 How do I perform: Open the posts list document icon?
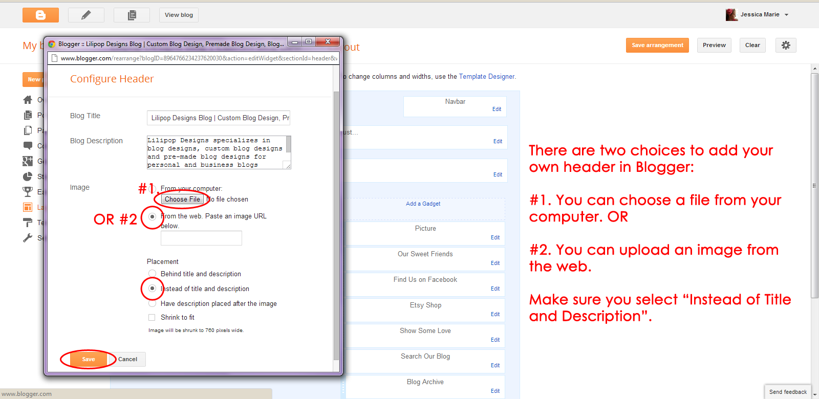pyautogui.click(x=132, y=15)
